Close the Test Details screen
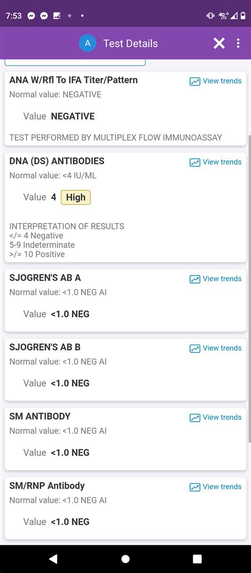Viewport: 251px width, 573px height. (x=219, y=44)
